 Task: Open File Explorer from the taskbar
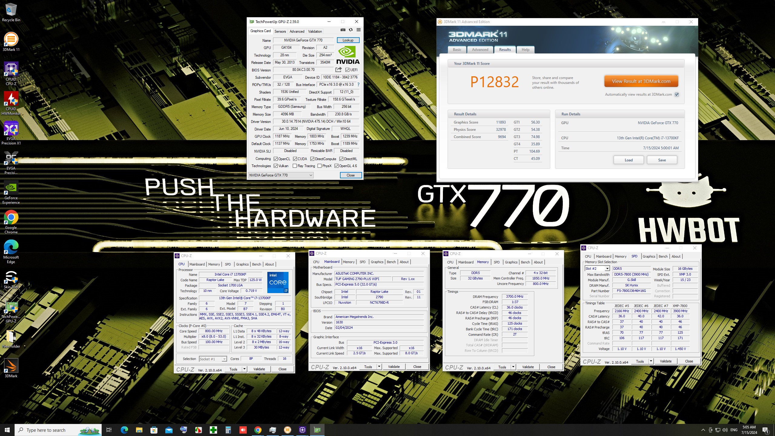(x=139, y=430)
